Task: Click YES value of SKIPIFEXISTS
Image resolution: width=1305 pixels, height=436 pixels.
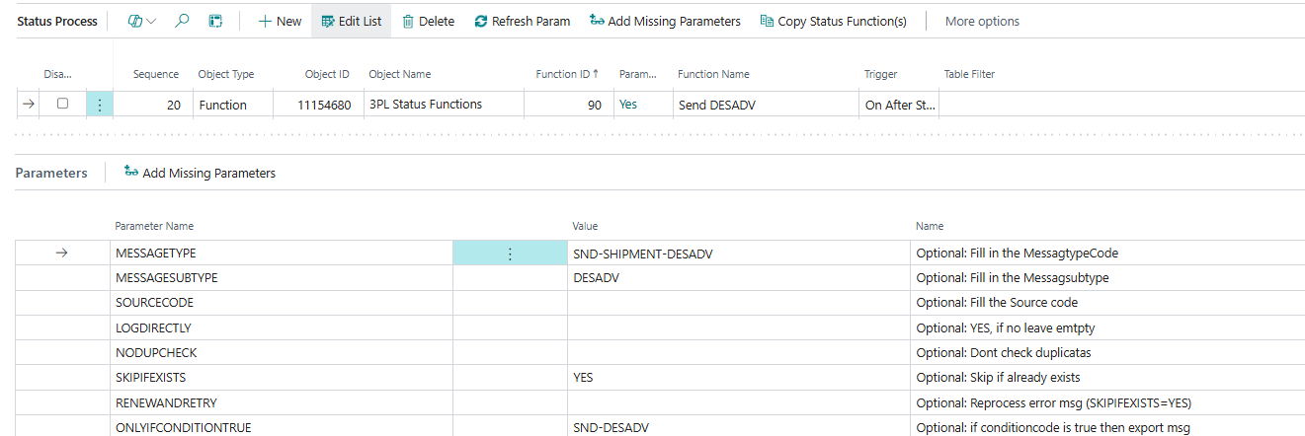Action: click(738, 377)
